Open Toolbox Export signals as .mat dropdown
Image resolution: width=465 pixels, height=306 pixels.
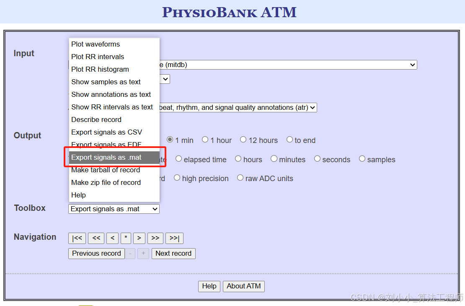[x=114, y=209]
